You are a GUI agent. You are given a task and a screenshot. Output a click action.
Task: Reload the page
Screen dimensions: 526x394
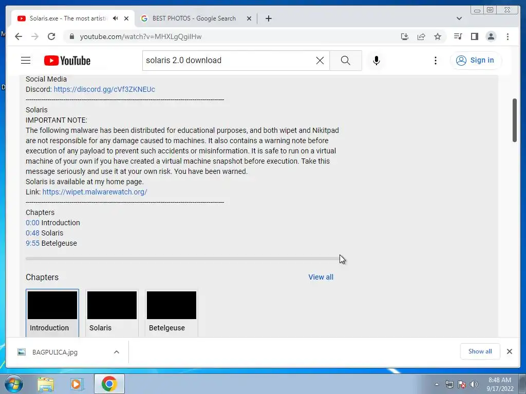tap(51, 36)
